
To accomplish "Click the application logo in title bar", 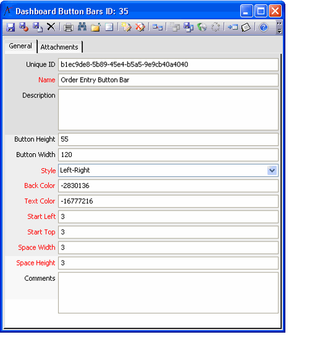I will [8, 11].
